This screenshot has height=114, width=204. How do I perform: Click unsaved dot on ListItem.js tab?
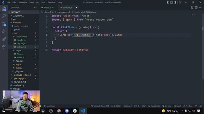(76, 8)
